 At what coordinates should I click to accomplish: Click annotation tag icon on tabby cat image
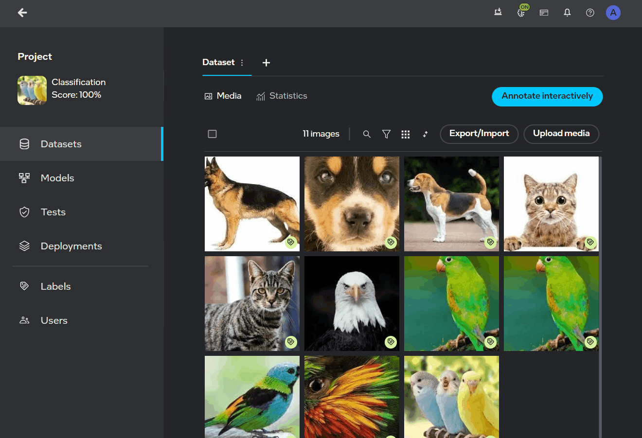pos(291,342)
